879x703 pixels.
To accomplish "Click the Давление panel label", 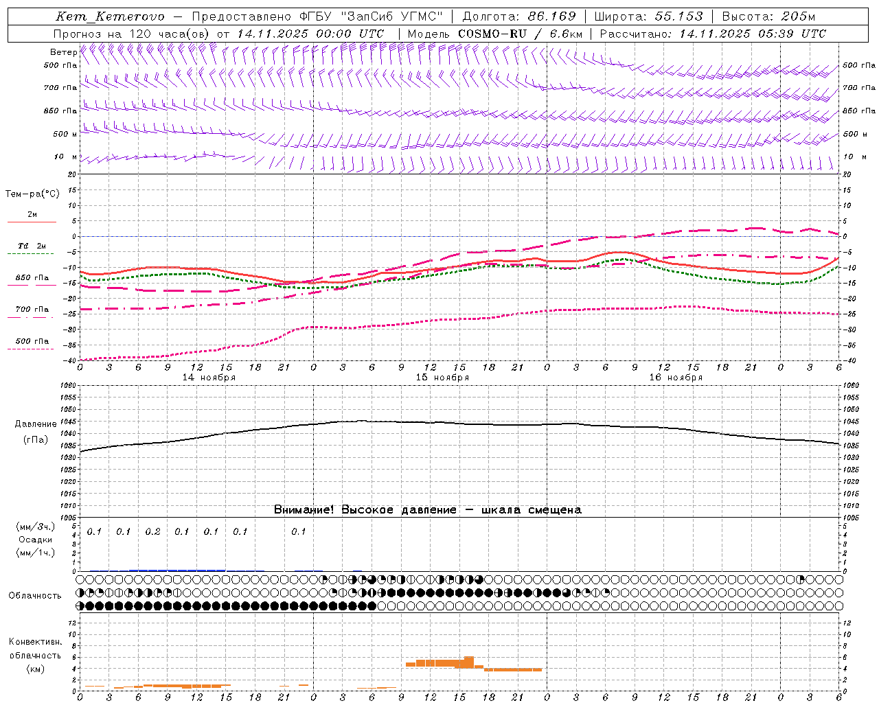I will pos(36,424).
